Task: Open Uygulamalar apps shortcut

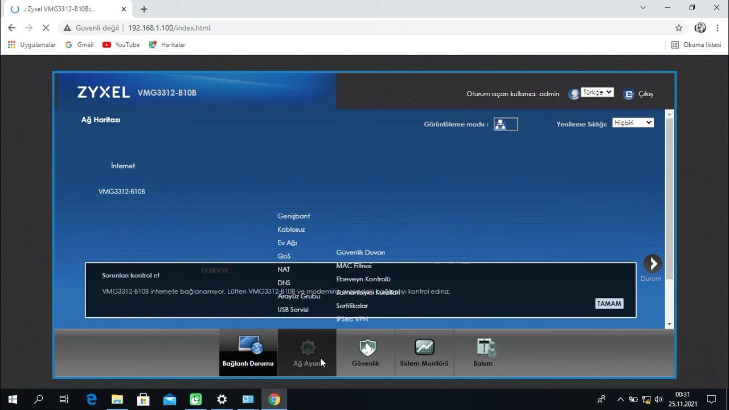Action: 32,44
